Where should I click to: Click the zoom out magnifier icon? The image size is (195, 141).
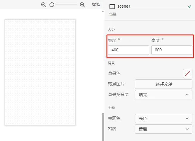point(44,5)
